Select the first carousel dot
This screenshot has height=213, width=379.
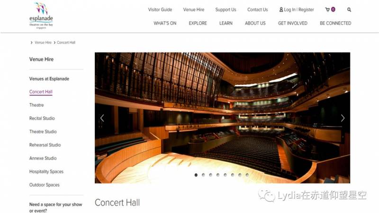pyautogui.click(x=196, y=175)
